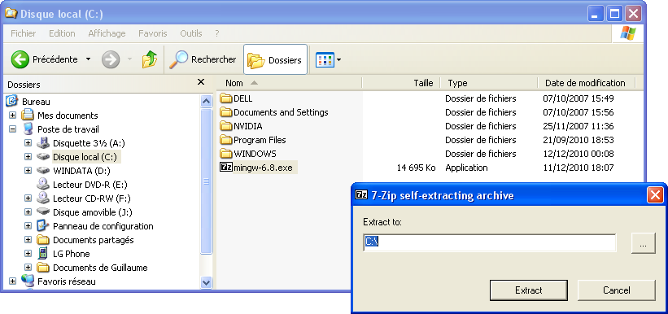The image size is (668, 314).
Task: Open the Favoris menu
Action: [152, 33]
